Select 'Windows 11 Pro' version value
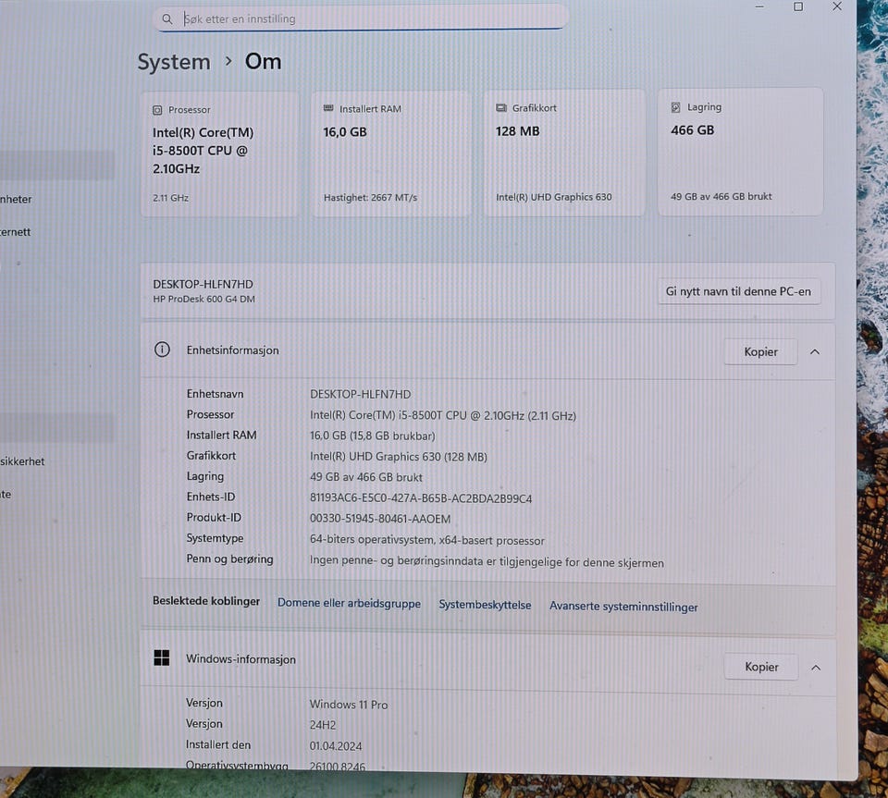This screenshot has height=798, width=888. (349, 705)
